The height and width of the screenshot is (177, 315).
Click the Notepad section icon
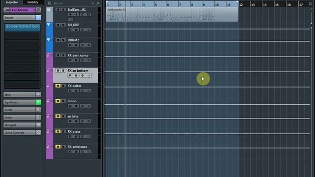point(38,125)
